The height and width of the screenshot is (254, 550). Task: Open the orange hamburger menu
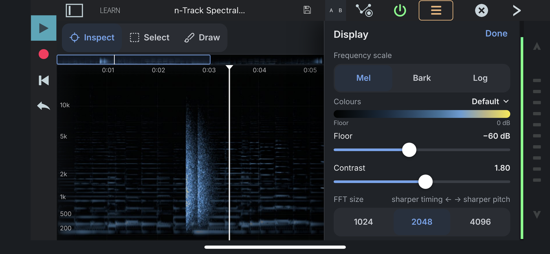[x=436, y=10]
